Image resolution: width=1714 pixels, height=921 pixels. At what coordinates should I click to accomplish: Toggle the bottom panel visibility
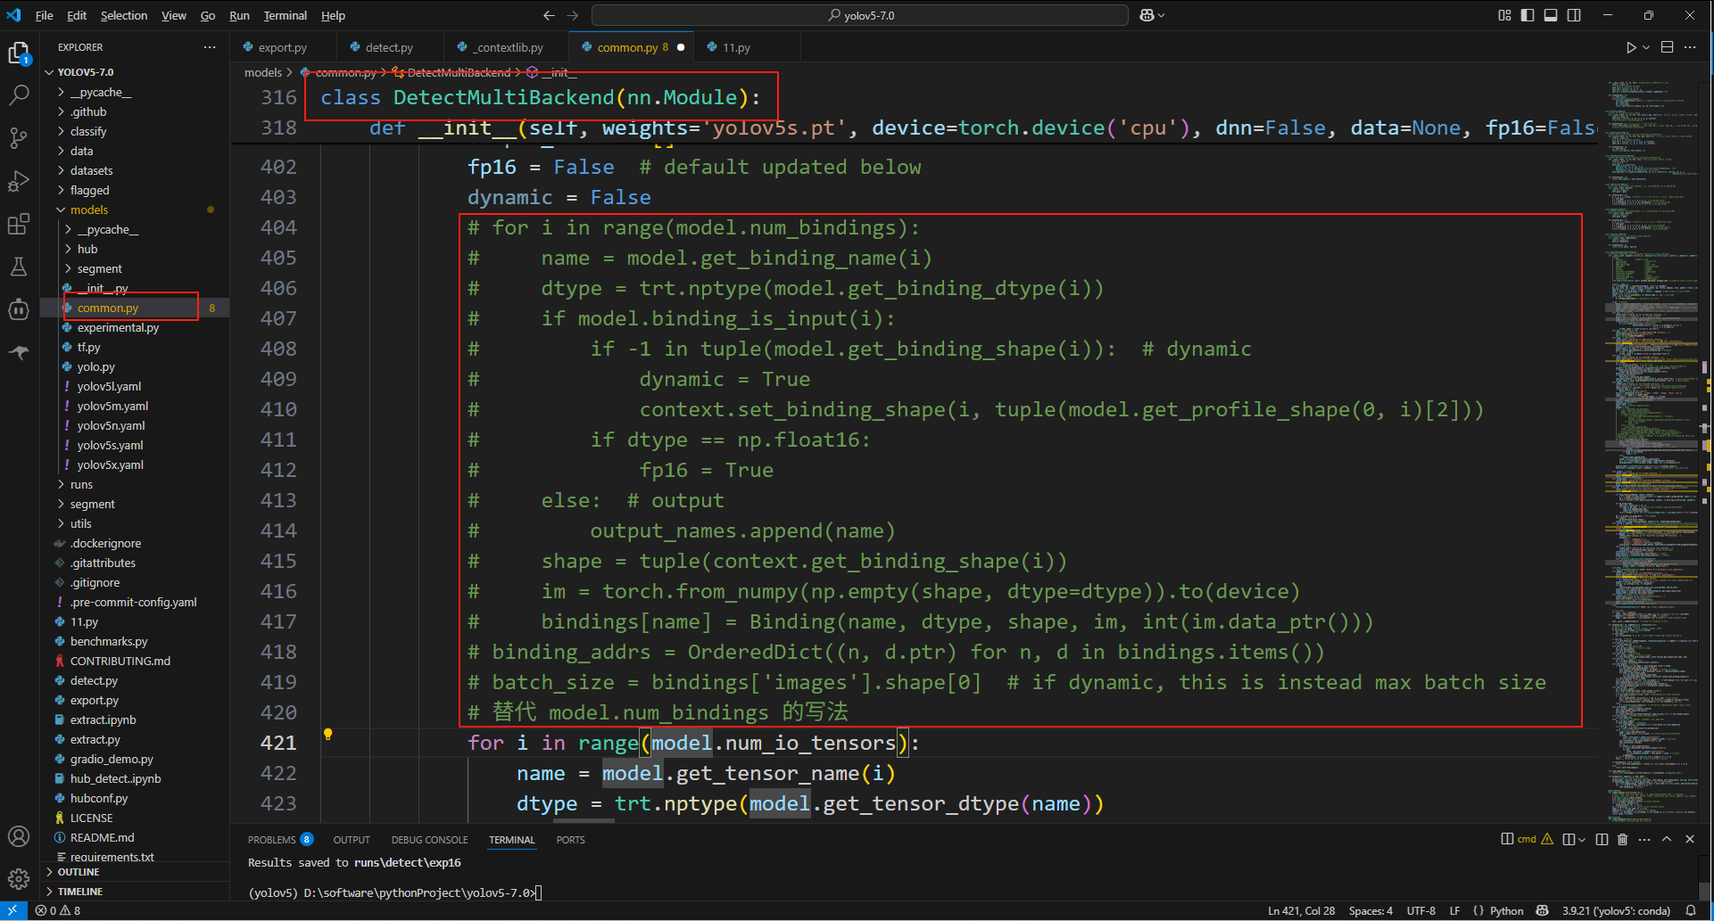(x=1551, y=15)
